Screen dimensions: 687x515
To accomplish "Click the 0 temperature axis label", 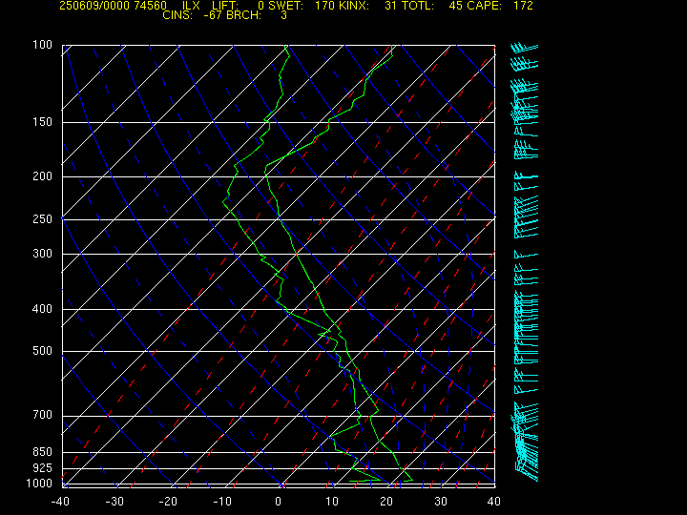I will point(279,502).
